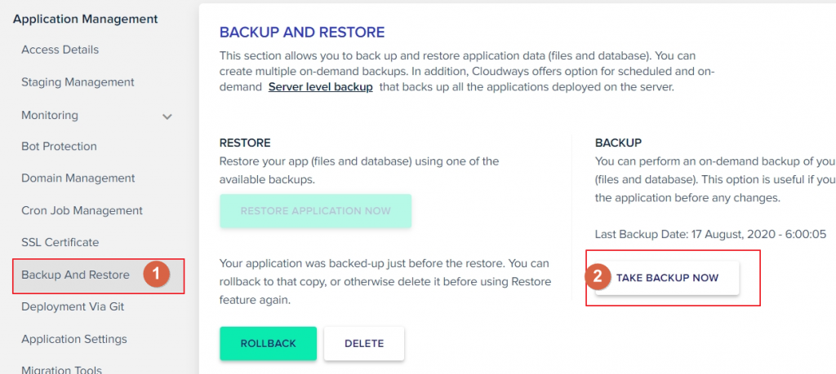
Task: Open the Monitoring menu item
Action: pos(50,115)
